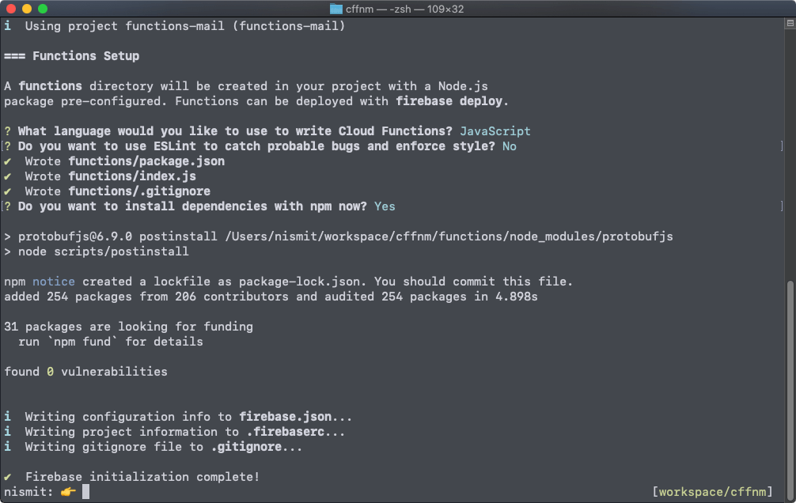This screenshot has height=503, width=796.
Task: Click the green full-screen window button
Action: [x=43, y=9]
